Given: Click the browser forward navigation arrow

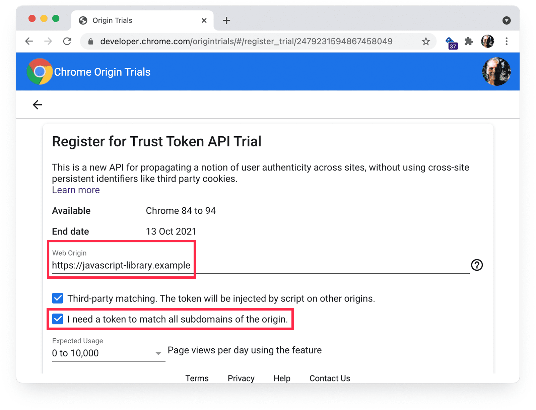Looking at the screenshot, I should pyautogui.click(x=48, y=41).
